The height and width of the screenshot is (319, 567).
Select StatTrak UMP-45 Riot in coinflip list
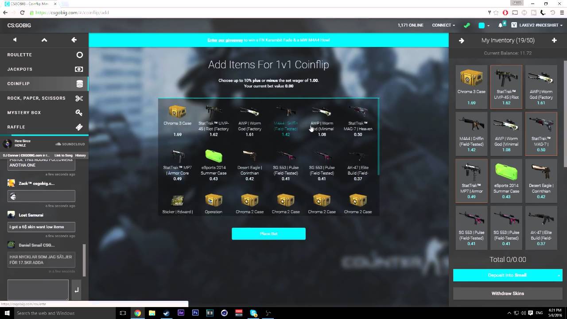pyautogui.click(x=214, y=121)
